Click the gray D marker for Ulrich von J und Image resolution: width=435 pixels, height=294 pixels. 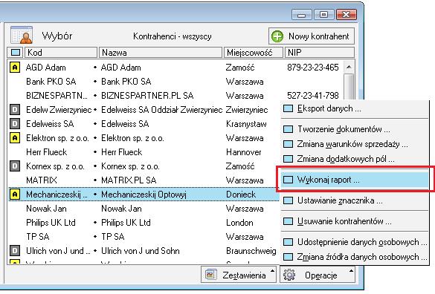coord(15,250)
